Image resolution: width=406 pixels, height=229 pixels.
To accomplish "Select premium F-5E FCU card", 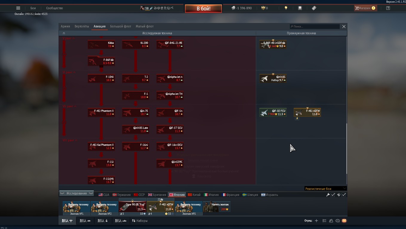I will [x=273, y=112].
